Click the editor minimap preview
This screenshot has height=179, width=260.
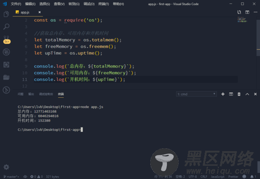[x=242, y=20]
